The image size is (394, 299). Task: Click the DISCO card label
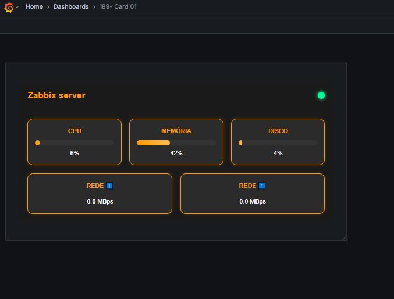278,131
